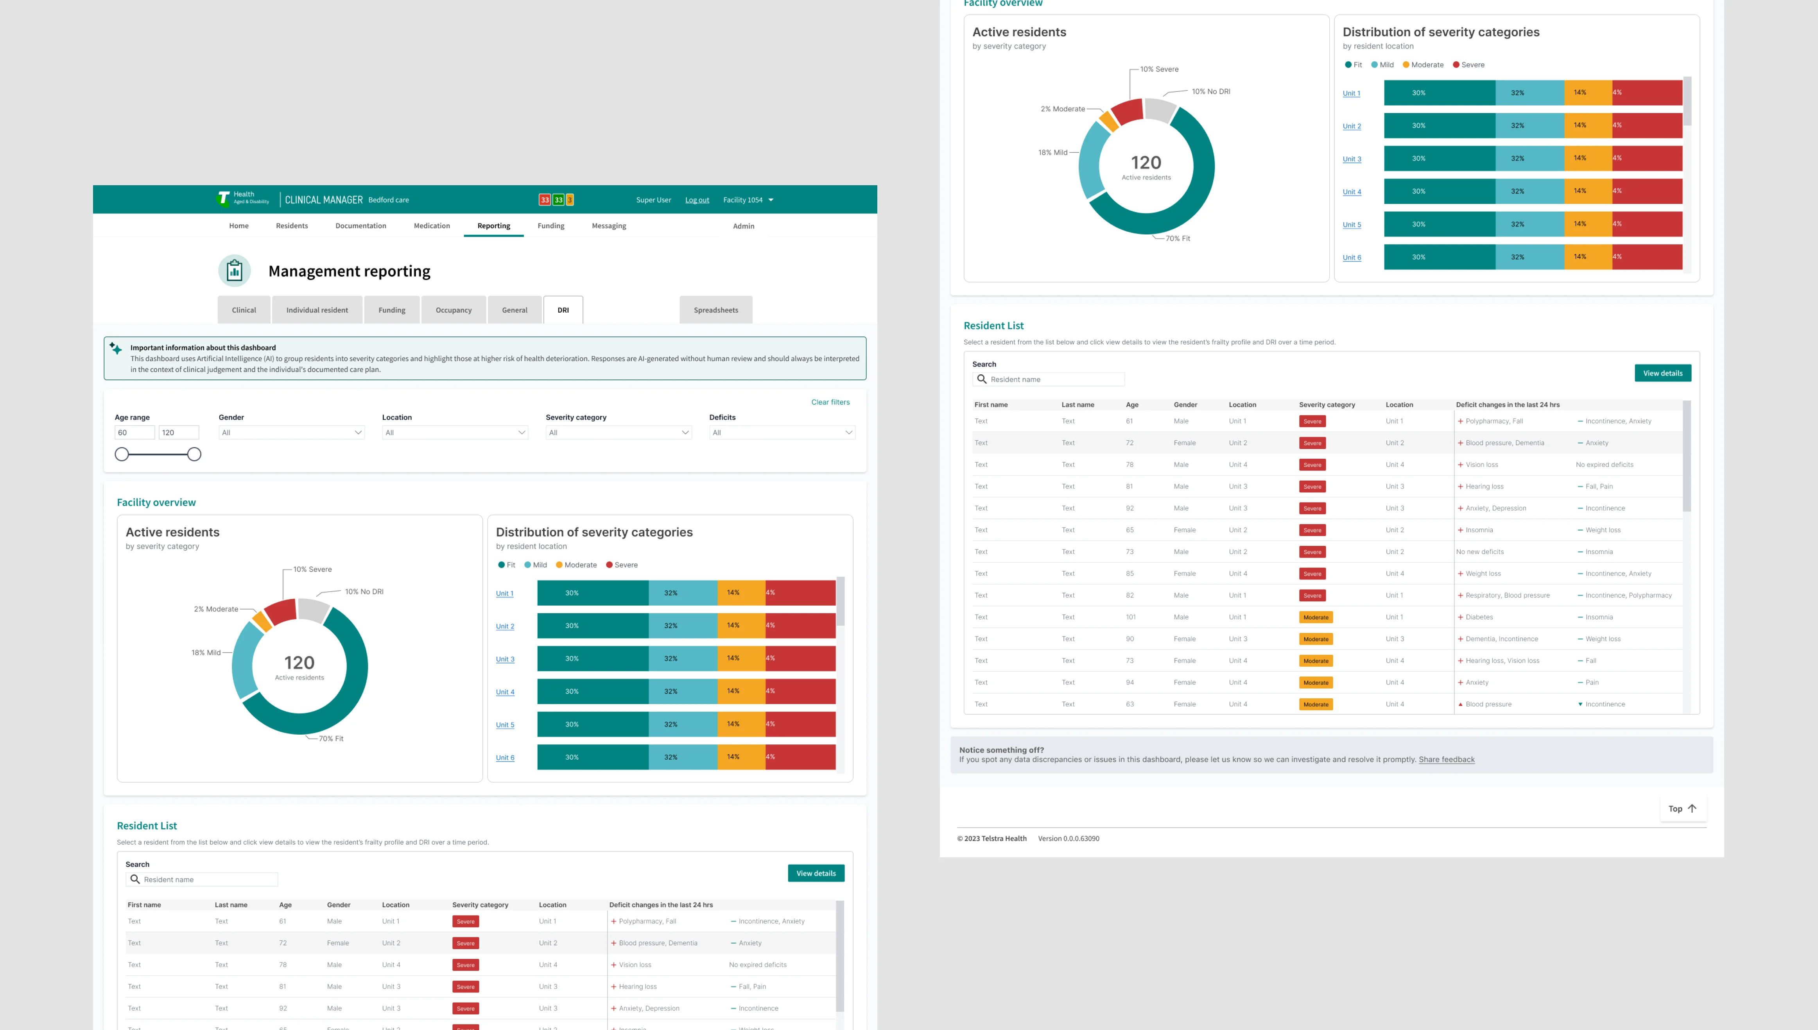Click the orange 3 alert badge
The width and height of the screenshot is (1818, 1030).
(x=570, y=200)
